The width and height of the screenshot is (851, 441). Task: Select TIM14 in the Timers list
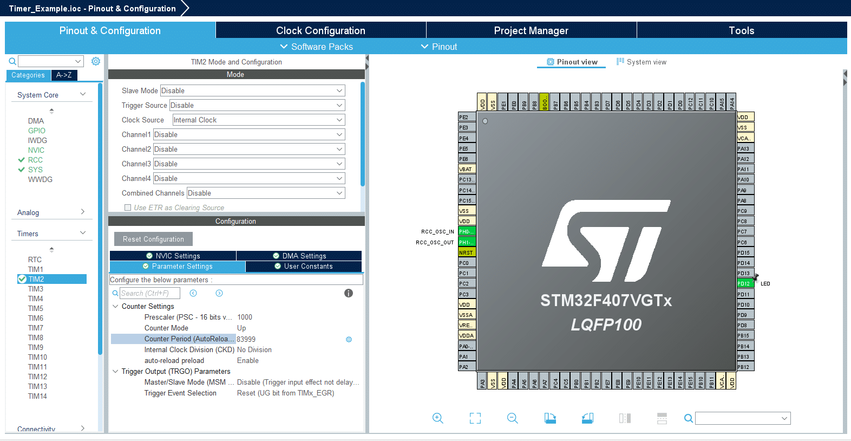tap(37, 396)
